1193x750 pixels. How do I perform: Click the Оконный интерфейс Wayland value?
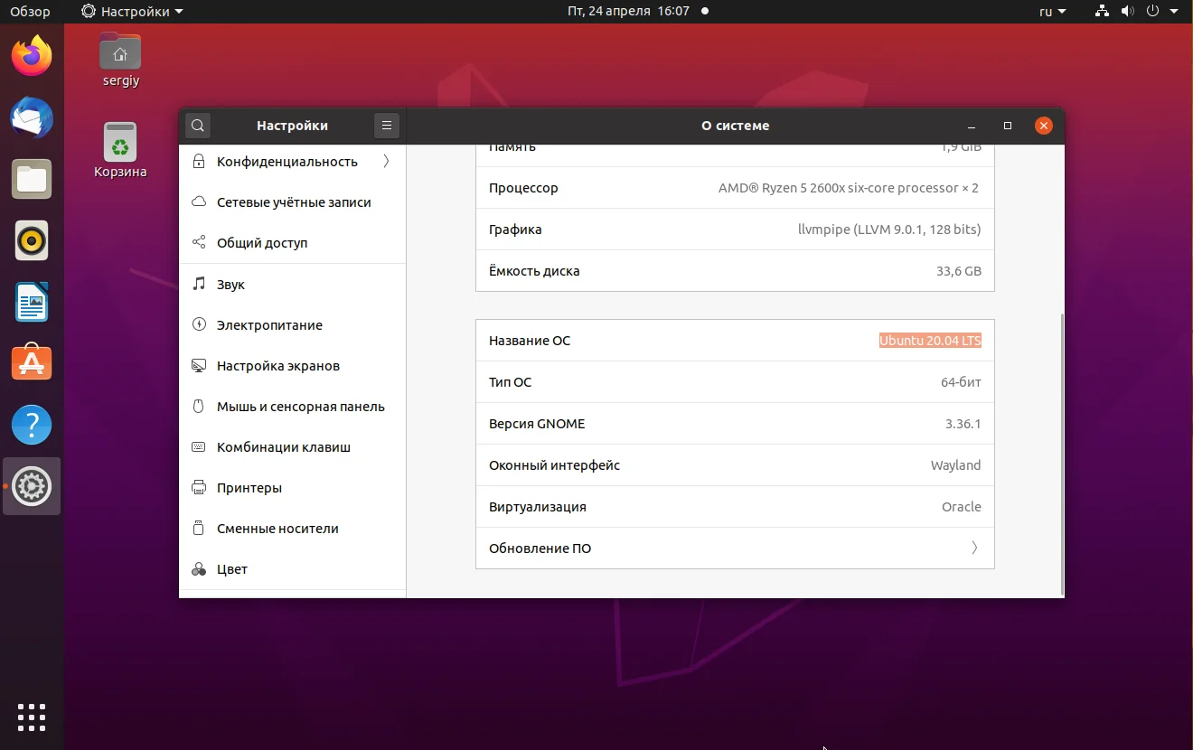(x=955, y=465)
